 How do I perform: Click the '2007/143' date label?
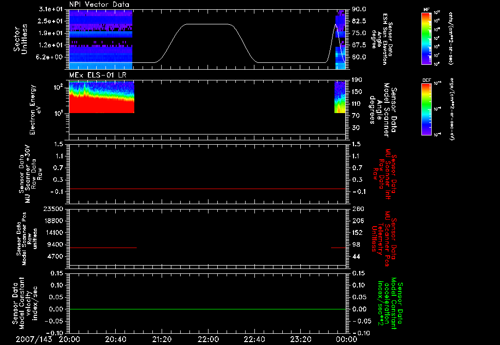pyautogui.click(x=34, y=339)
